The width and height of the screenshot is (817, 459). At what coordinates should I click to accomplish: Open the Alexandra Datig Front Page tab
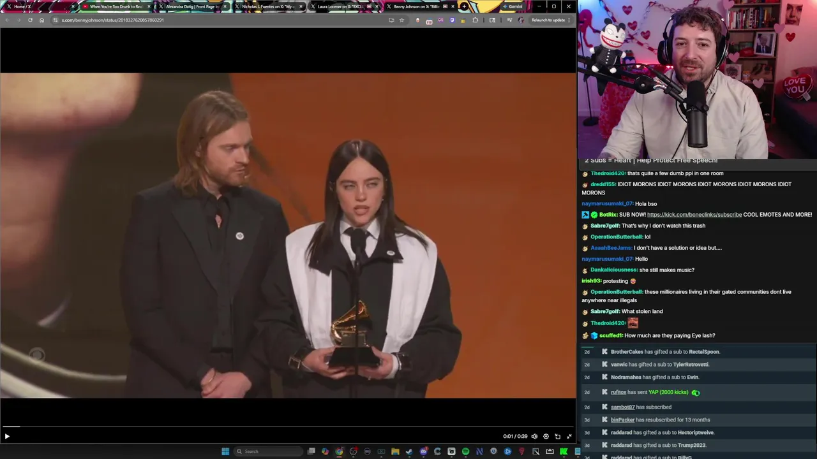(191, 6)
